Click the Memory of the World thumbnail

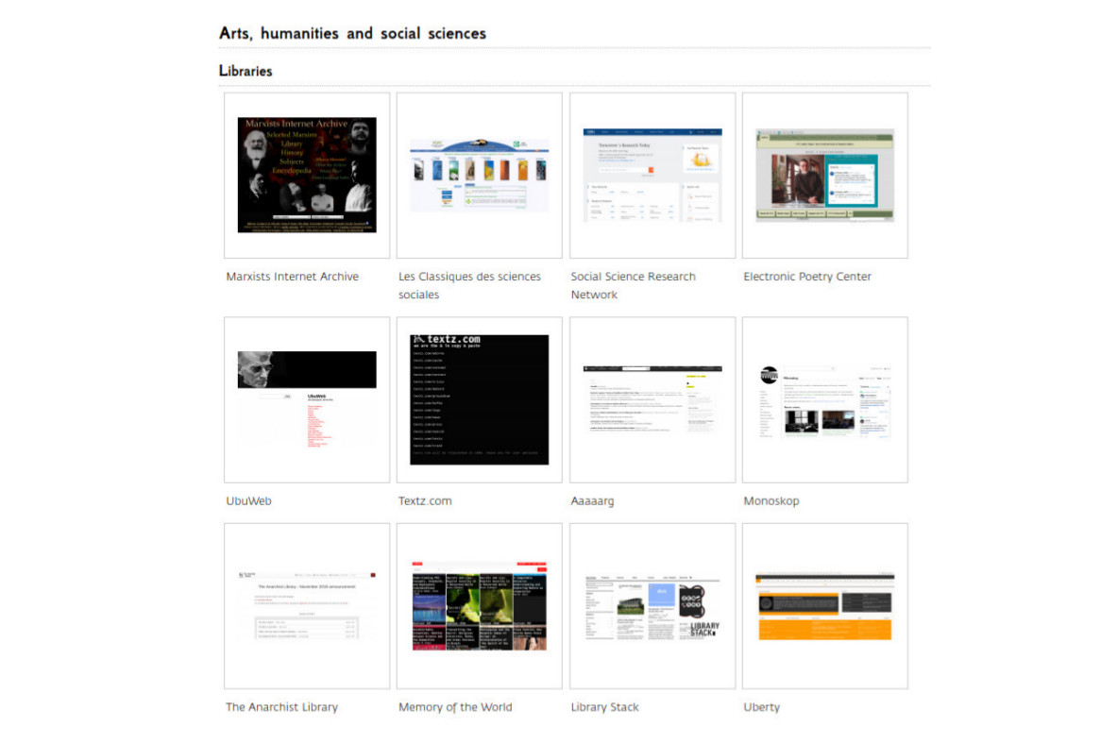[479, 605]
